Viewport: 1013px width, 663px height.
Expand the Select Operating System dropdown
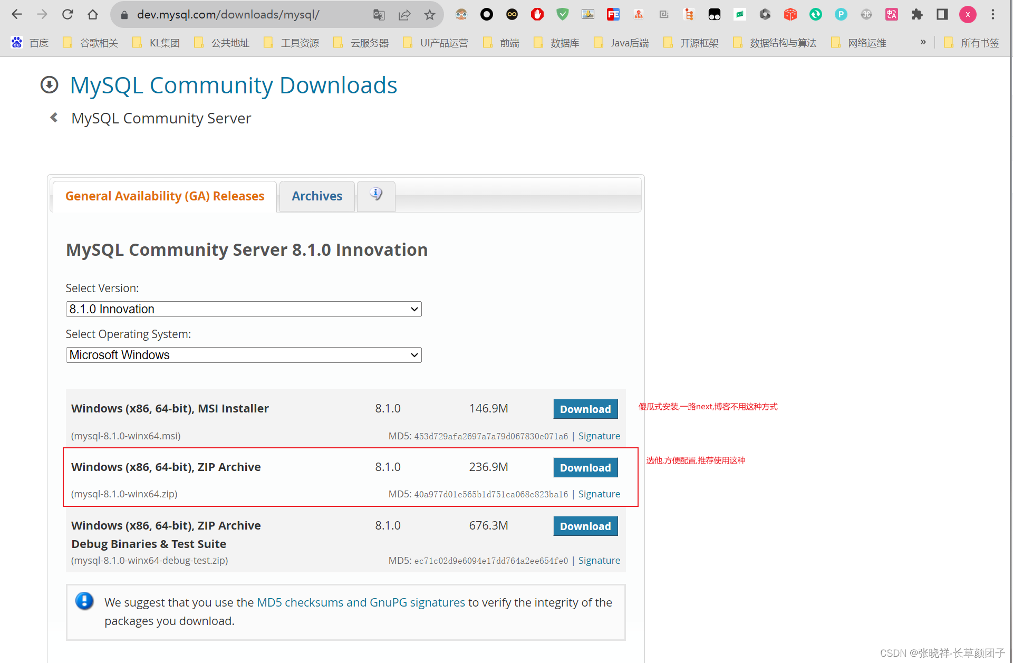(x=244, y=355)
